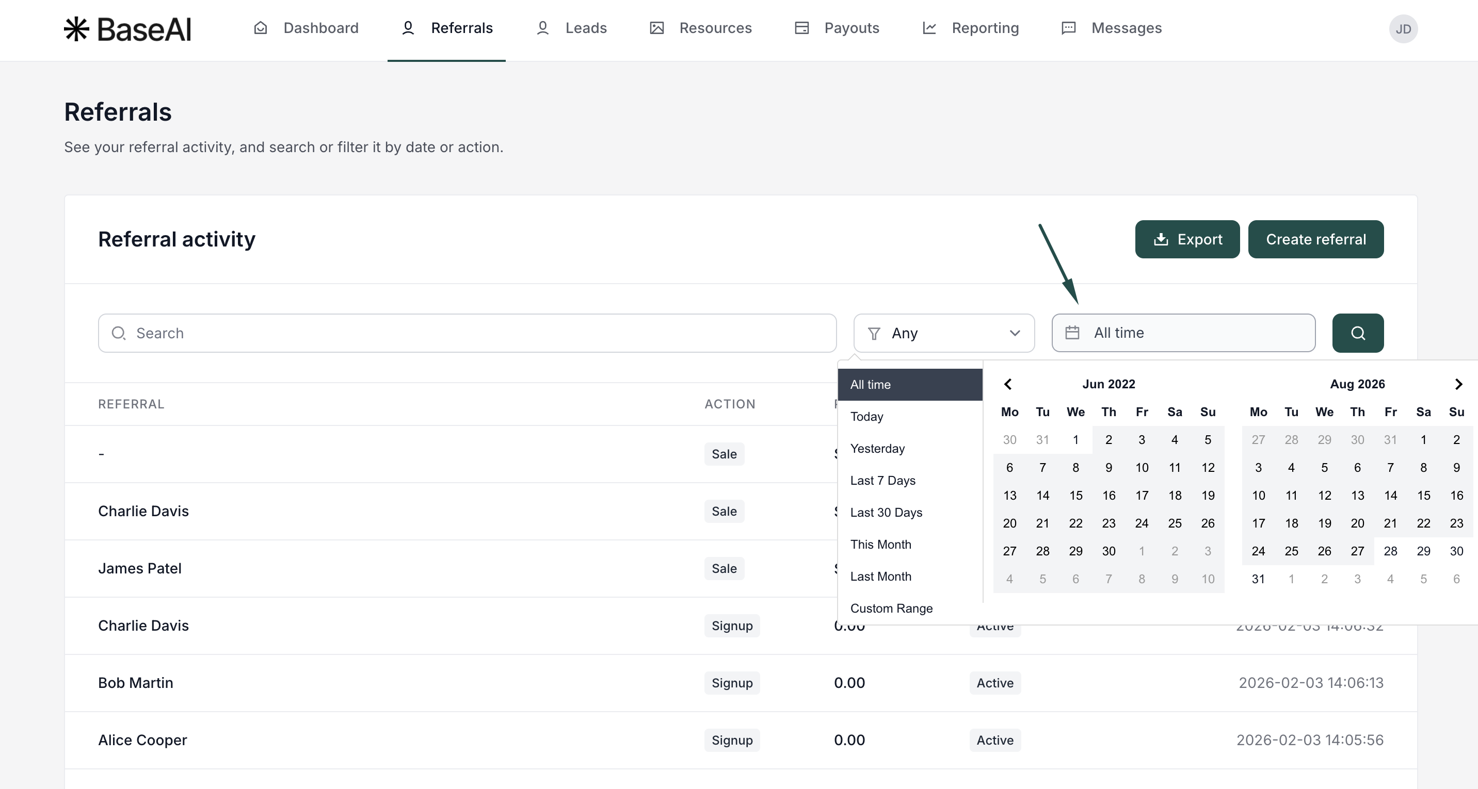The height and width of the screenshot is (789, 1478).
Task: Select August 31 in the Aug 2026 calendar
Action: (1258, 579)
